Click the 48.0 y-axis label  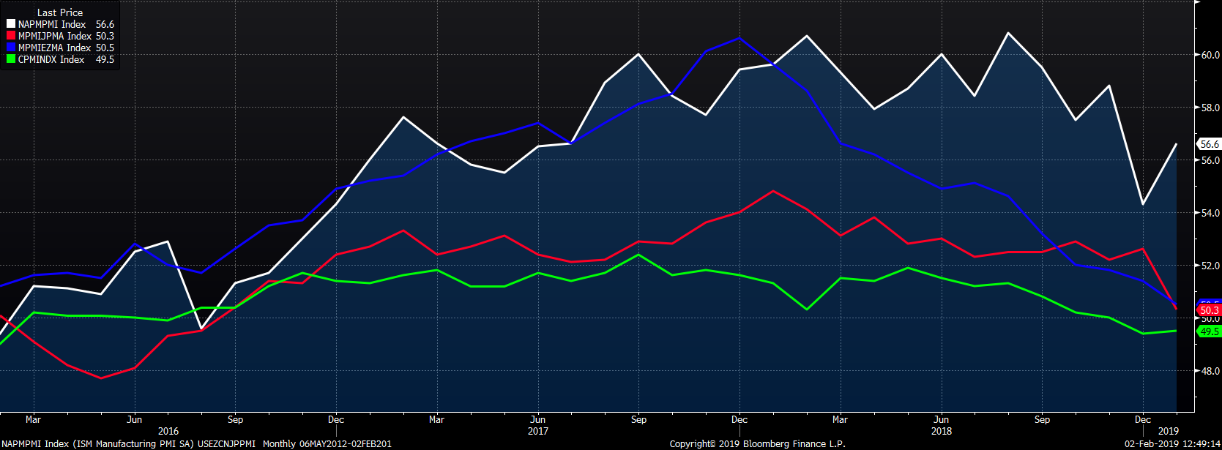(x=1210, y=371)
